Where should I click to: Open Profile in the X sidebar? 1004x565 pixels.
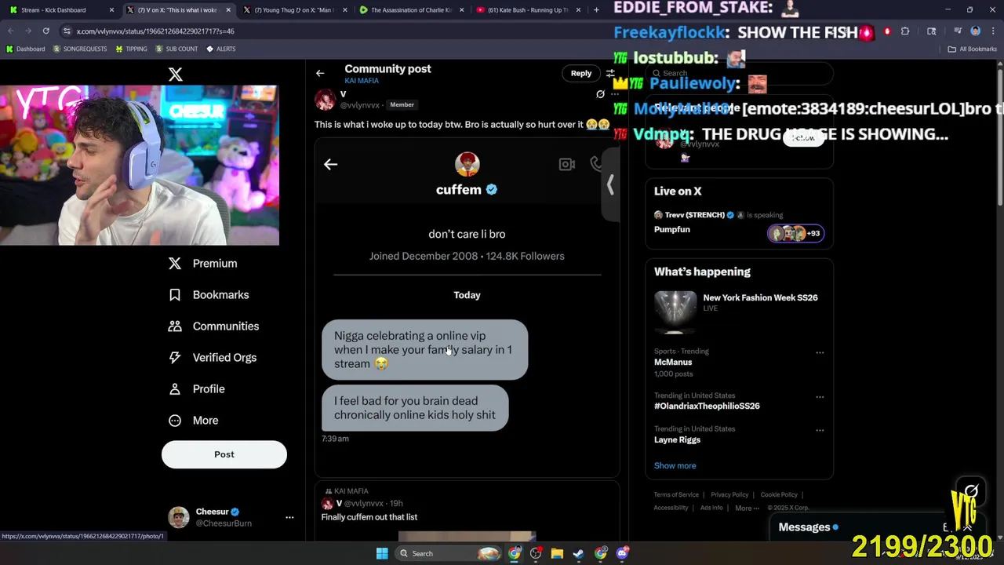[198, 389]
